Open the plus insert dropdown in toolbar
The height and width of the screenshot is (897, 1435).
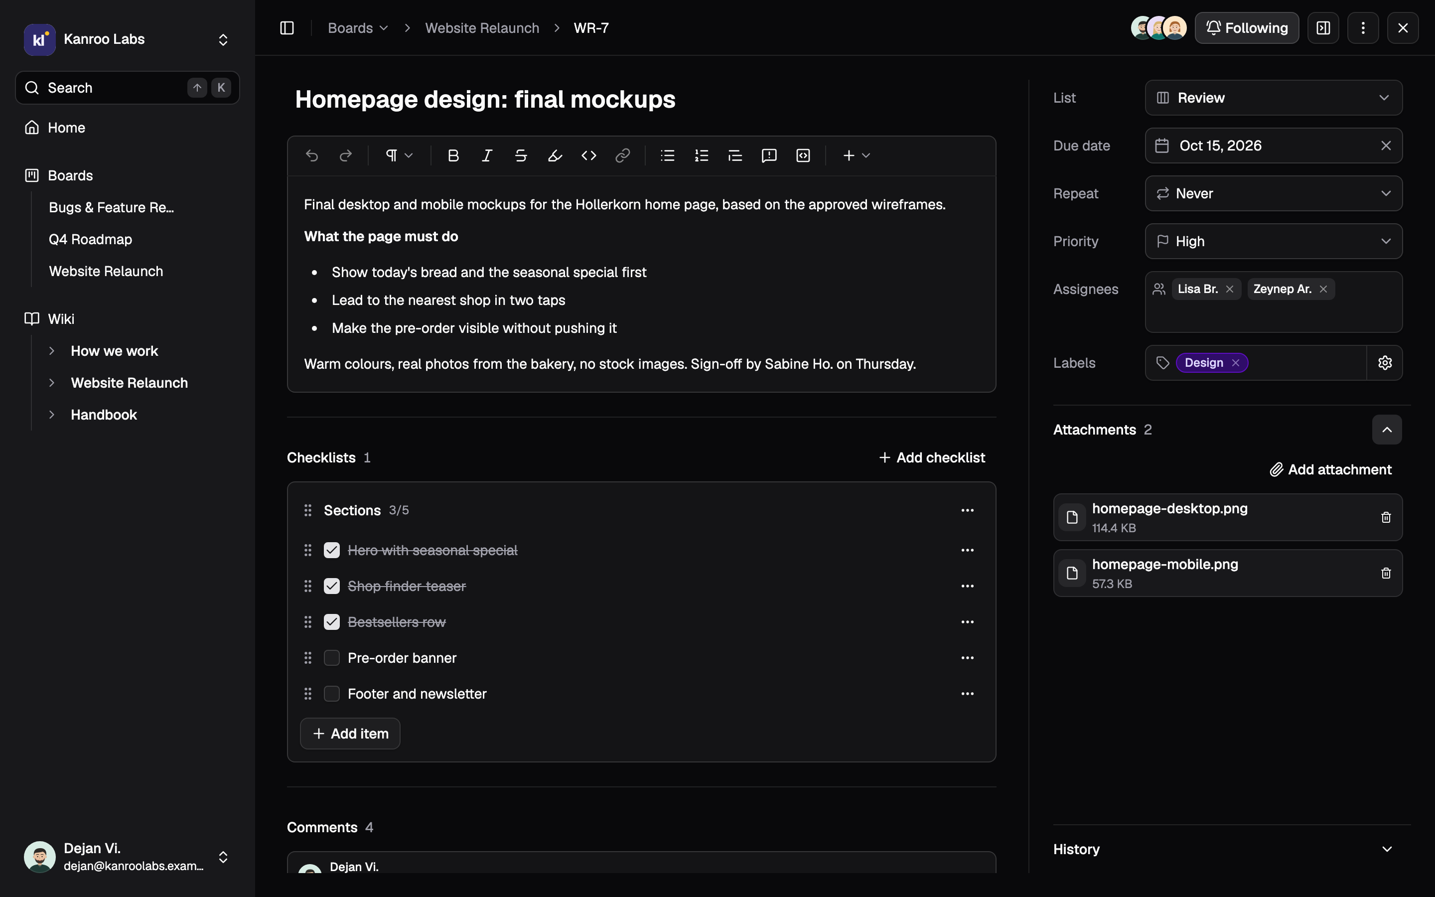click(856, 155)
